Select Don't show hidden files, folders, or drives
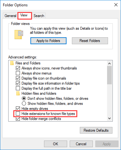Screen dimensions: 121x150 (24, 99)
